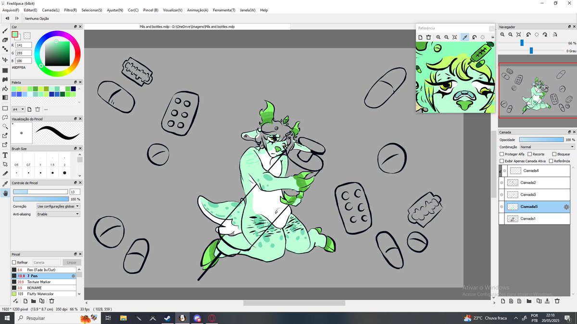Hide the Camada2 layer

502,182
